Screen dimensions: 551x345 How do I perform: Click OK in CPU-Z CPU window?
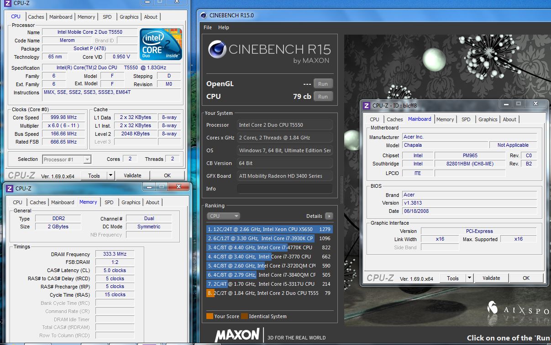coord(167,175)
